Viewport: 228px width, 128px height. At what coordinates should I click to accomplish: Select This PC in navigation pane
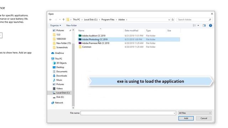point(58,59)
